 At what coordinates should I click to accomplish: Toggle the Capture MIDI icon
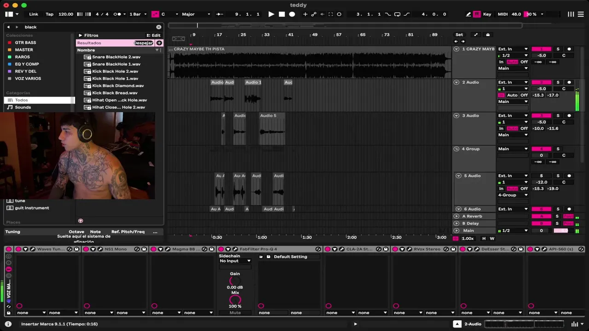click(330, 14)
